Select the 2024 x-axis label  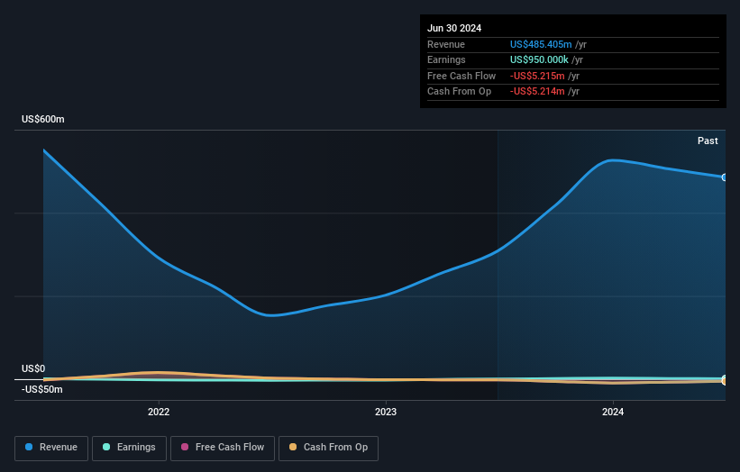coord(613,412)
